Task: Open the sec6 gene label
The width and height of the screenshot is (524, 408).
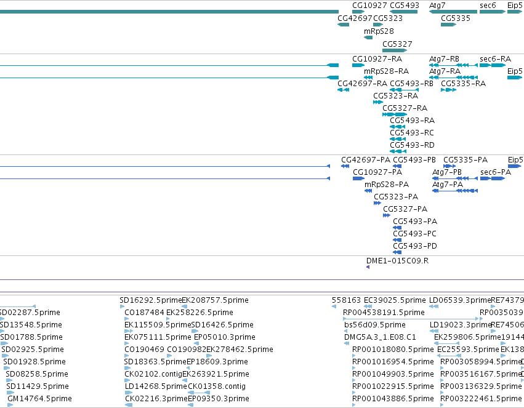Action: coord(488,6)
